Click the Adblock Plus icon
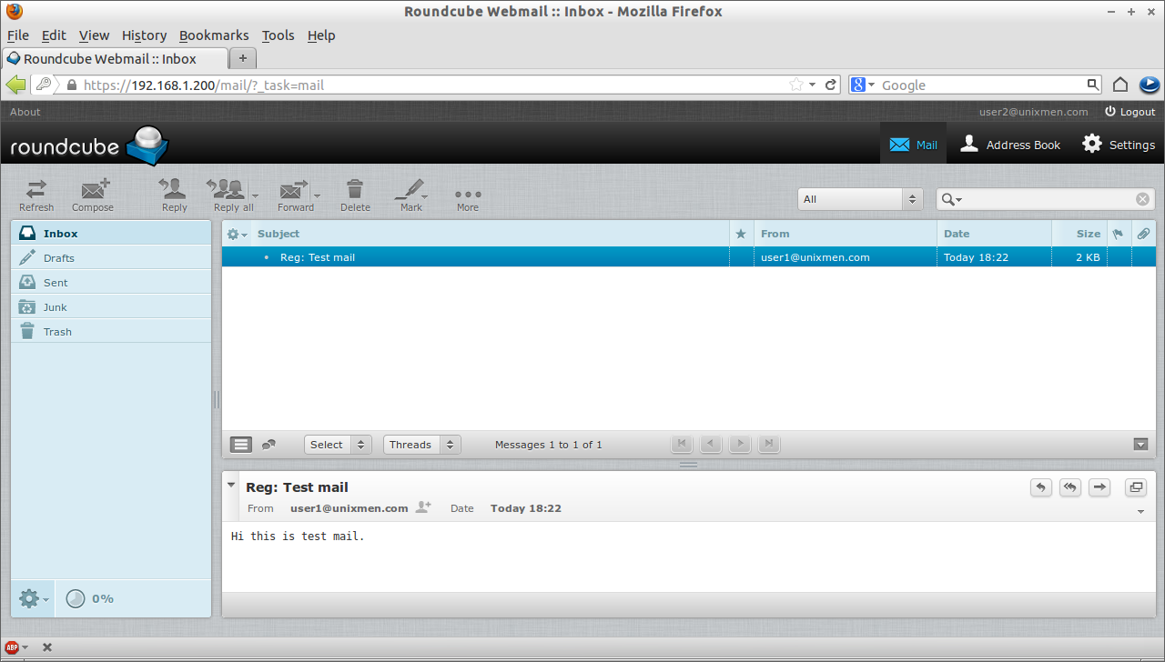Screen dimensions: 1165x662 (13, 647)
